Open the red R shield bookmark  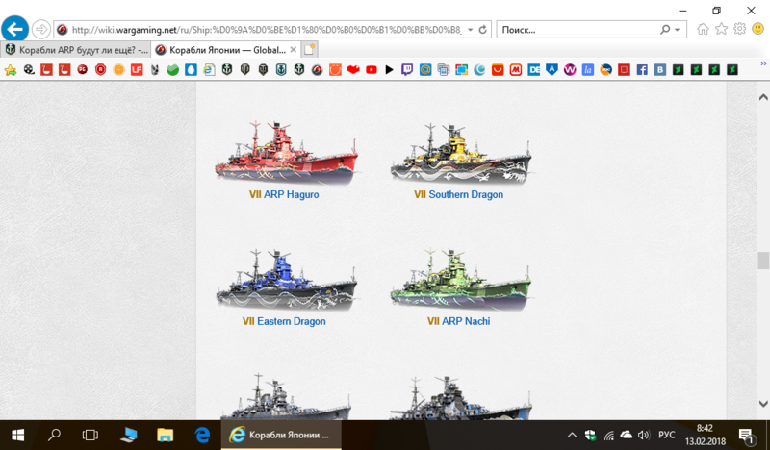pos(101,70)
